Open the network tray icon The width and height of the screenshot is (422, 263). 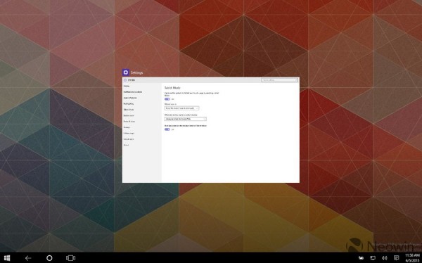(373, 258)
